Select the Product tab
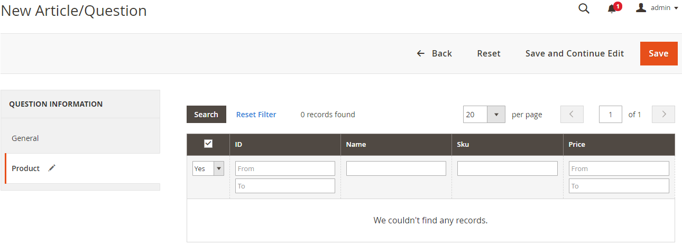The width and height of the screenshot is (682, 245). click(26, 168)
